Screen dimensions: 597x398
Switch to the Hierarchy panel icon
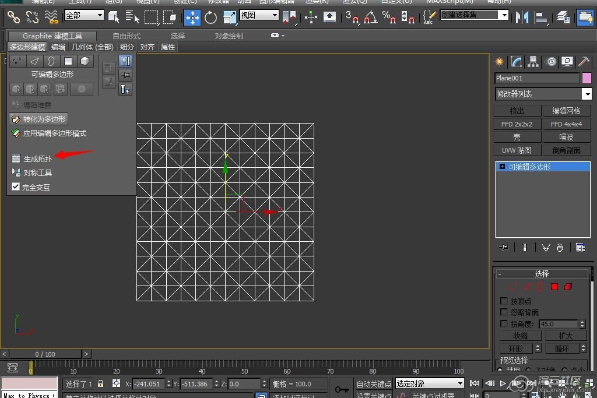pos(533,62)
